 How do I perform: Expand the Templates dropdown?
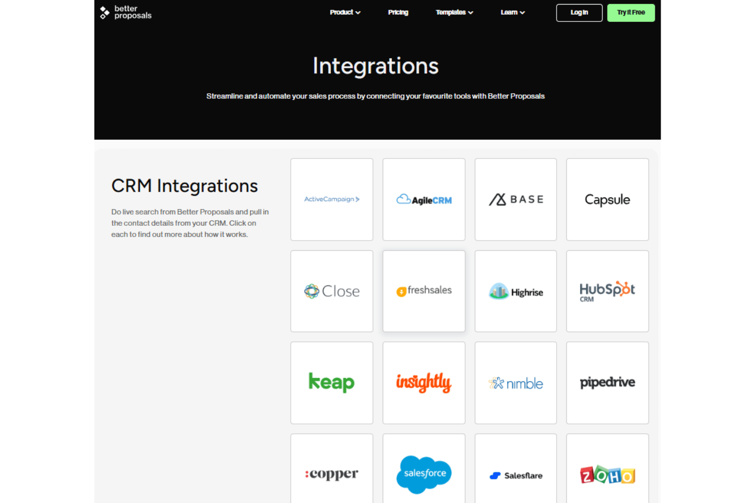[x=454, y=12]
